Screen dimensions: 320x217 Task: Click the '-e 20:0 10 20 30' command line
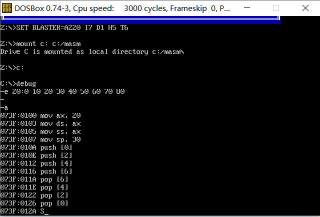pos(62,91)
